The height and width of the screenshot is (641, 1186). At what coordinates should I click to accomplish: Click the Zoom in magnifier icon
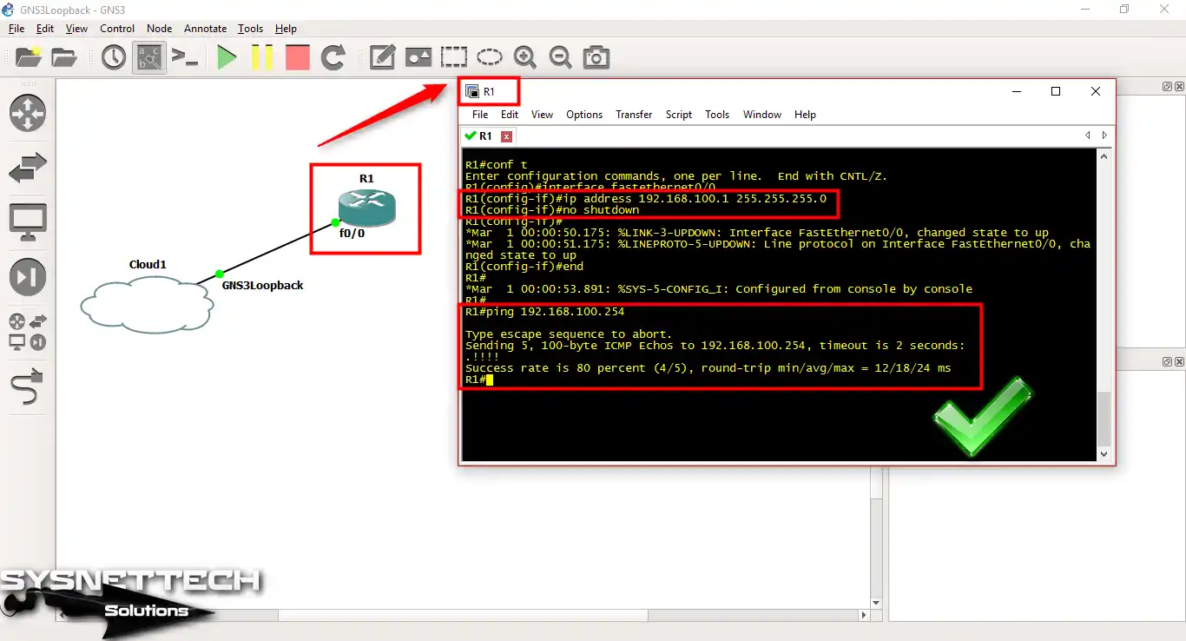tap(525, 57)
